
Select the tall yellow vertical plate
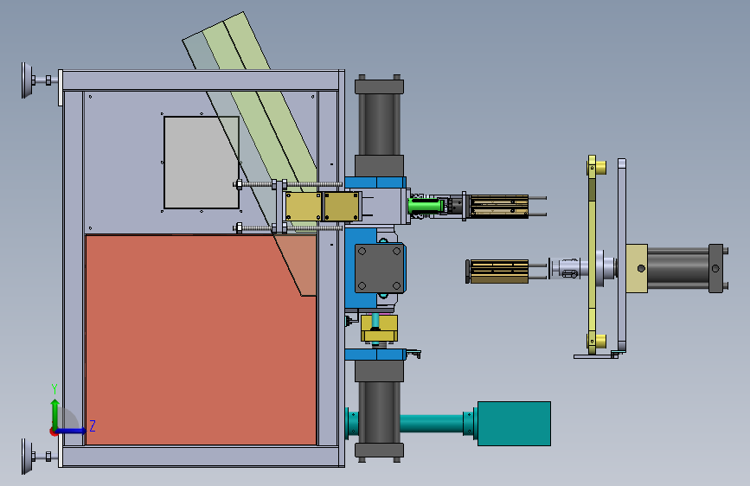592,254
